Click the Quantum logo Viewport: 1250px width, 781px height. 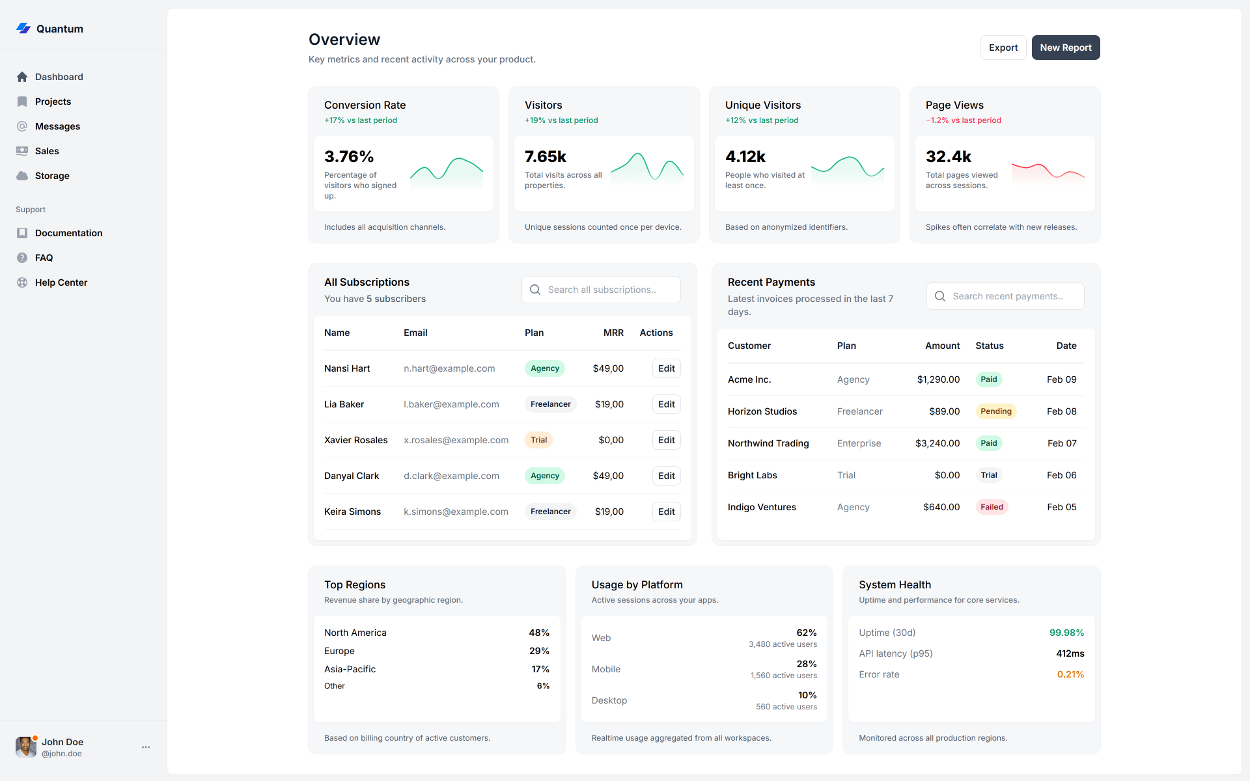click(x=23, y=29)
